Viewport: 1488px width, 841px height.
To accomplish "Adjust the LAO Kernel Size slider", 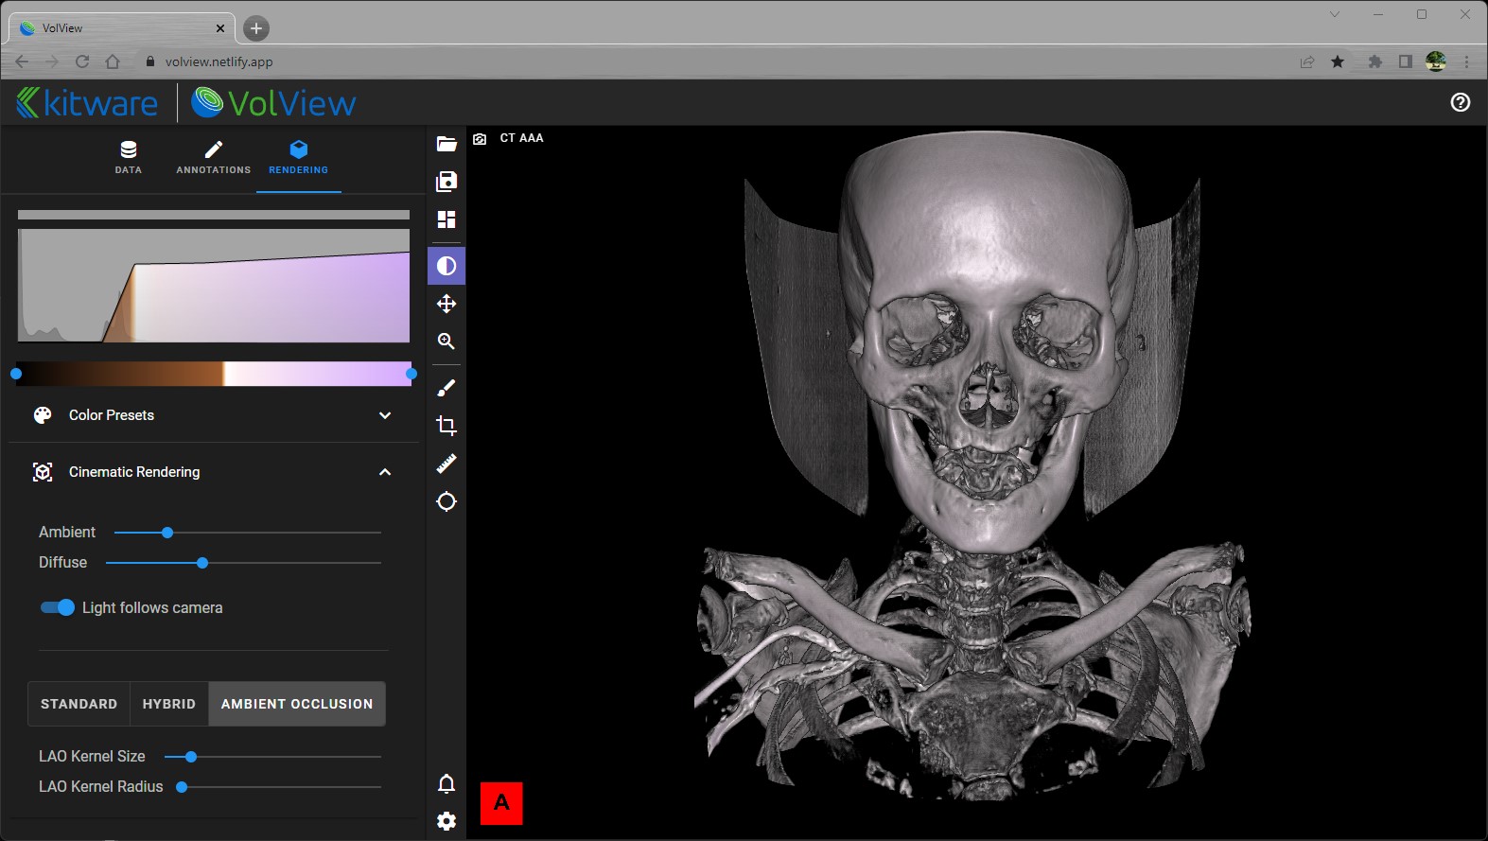I will point(272,757).
